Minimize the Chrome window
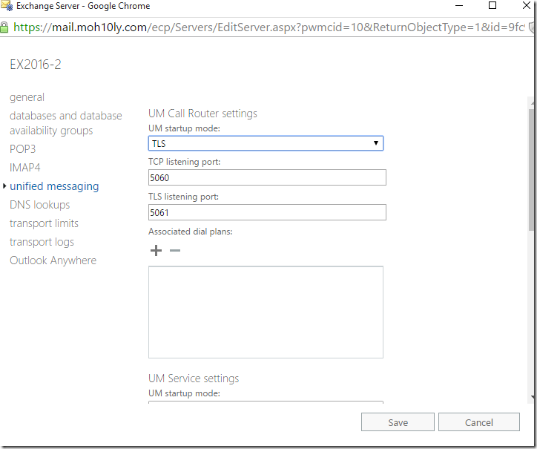 (x=459, y=5)
